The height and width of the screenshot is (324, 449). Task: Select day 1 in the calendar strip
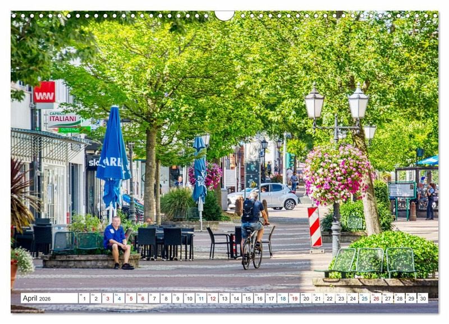[x=84, y=298]
